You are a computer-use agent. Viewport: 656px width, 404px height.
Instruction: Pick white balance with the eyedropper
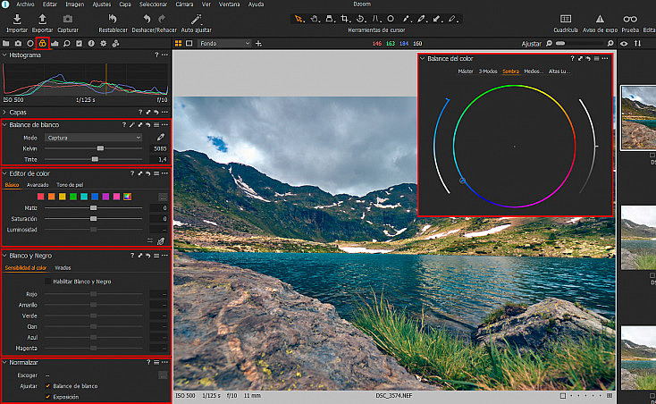tap(161, 137)
